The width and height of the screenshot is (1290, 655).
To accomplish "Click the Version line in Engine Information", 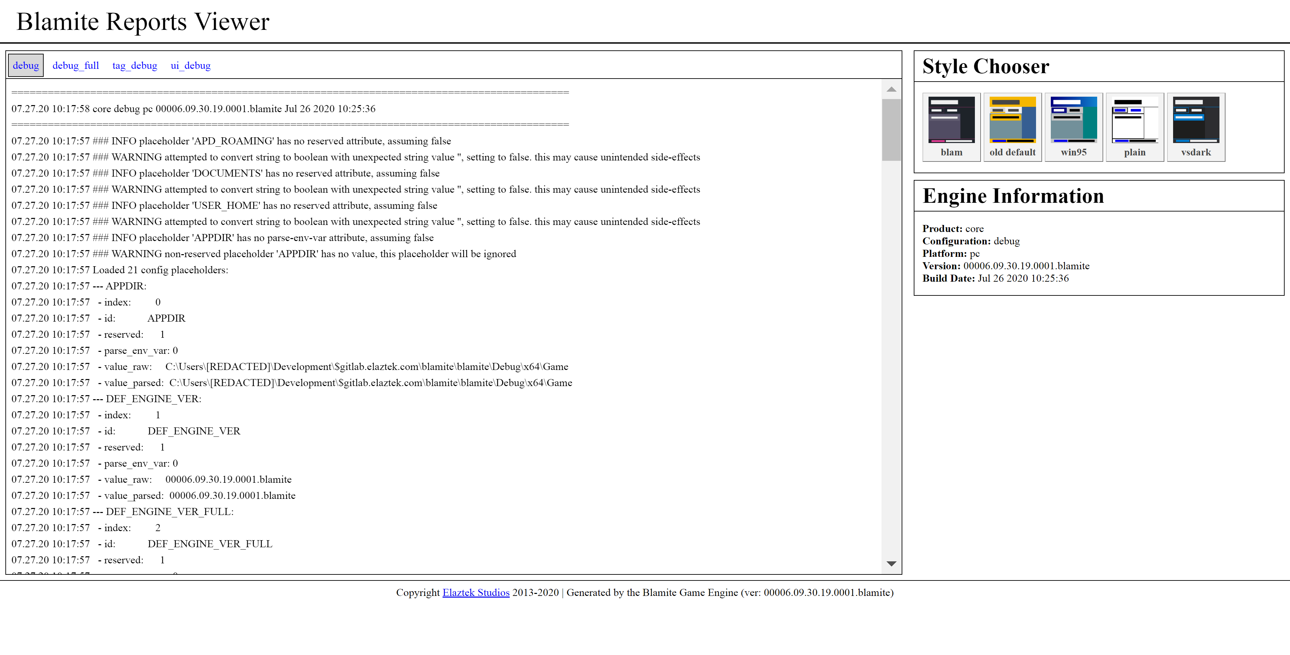I will tap(1005, 266).
